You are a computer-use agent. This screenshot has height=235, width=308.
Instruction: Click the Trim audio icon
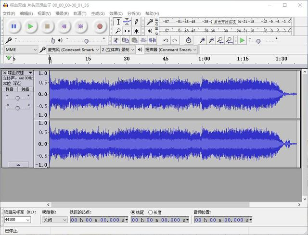point(143,40)
